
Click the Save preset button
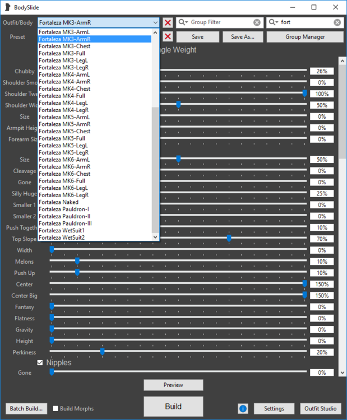198,37
